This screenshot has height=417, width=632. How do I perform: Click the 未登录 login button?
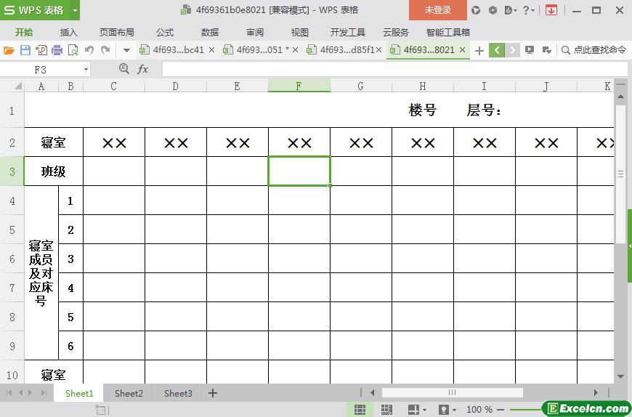[x=438, y=10]
